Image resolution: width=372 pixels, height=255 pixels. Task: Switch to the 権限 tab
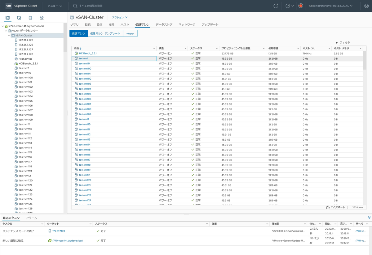tap(111, 24)
